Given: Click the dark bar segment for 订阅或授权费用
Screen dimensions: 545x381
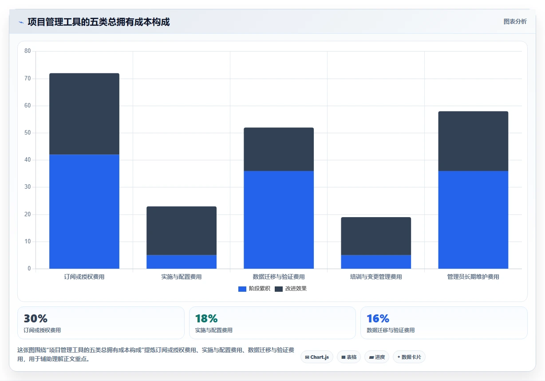Looking at the screenshot, I should (x=84, y=114).
